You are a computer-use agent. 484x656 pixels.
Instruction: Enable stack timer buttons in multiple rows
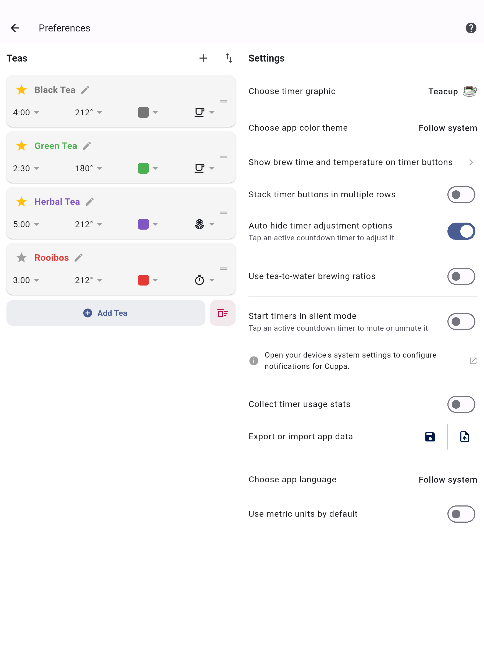(x=461, y=194)
